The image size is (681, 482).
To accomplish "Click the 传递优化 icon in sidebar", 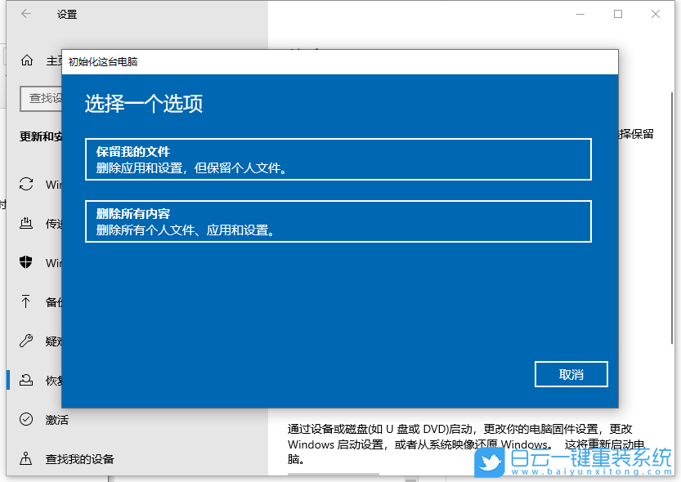I will click(24, 223).
